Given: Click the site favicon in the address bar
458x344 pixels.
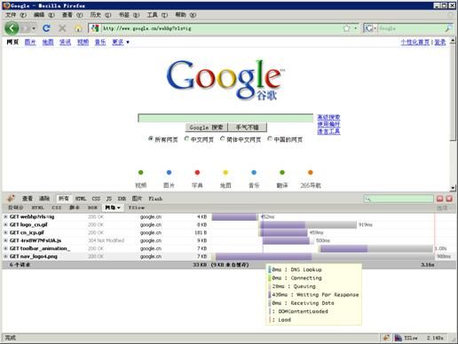Looking at the screenshot, I should [x=95, y=28].
